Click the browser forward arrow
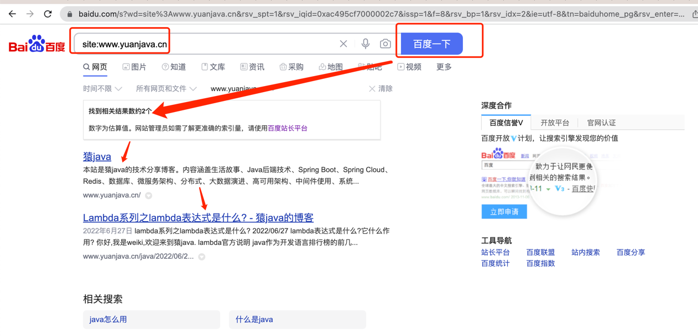The height and width of the screenshot is (336, 698). coord(30,14)
